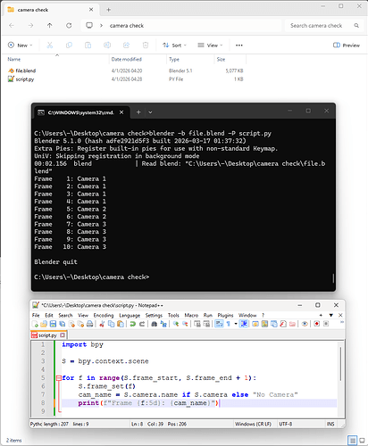Open the Plugins menu in Notepad++
The image size is (368, 446).
[x=225, y=315]
